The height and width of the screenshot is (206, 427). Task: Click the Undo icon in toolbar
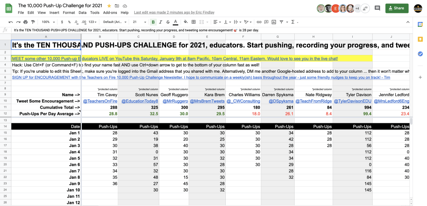click(x=10, y=22)
